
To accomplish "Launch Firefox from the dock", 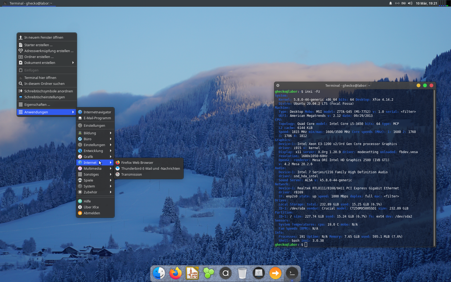I will pyautogui.click(x=176, y=273).
